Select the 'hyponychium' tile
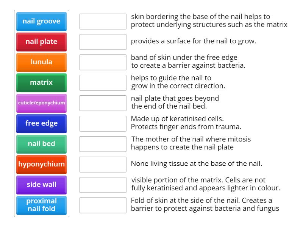This screenshot has width=303, height=227. pyautogui.click(x=41, y=164)
